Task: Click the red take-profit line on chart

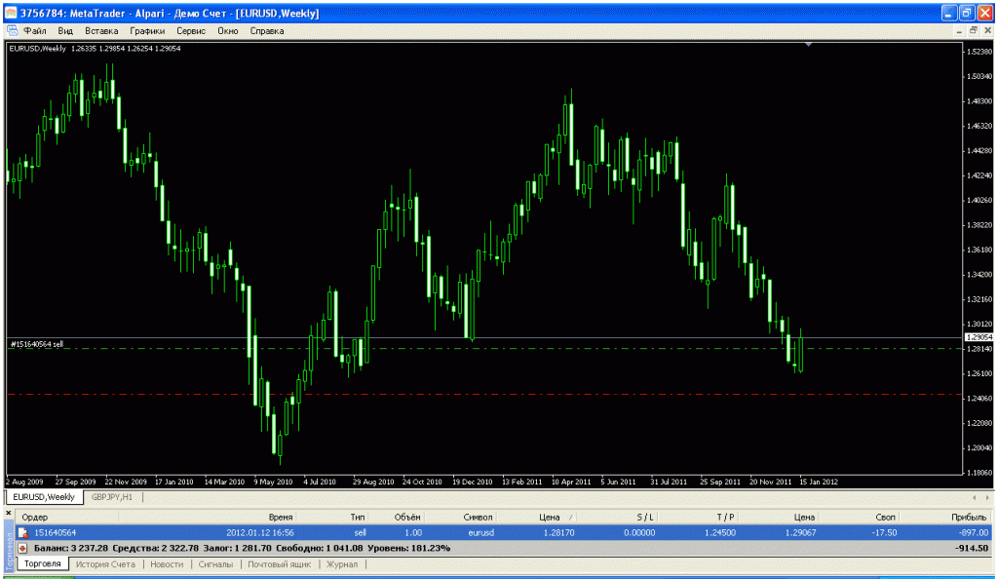Action: [487, 395]
